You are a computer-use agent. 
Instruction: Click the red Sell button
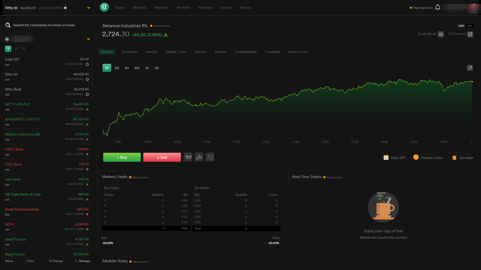[x=162, y=157]
